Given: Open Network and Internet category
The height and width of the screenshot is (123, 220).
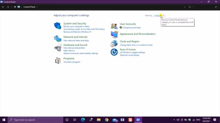Looking at the screenshot, I should (x=75, y=37).
